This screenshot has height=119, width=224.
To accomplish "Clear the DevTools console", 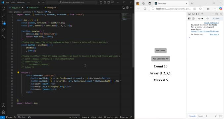I will point(193,19).
